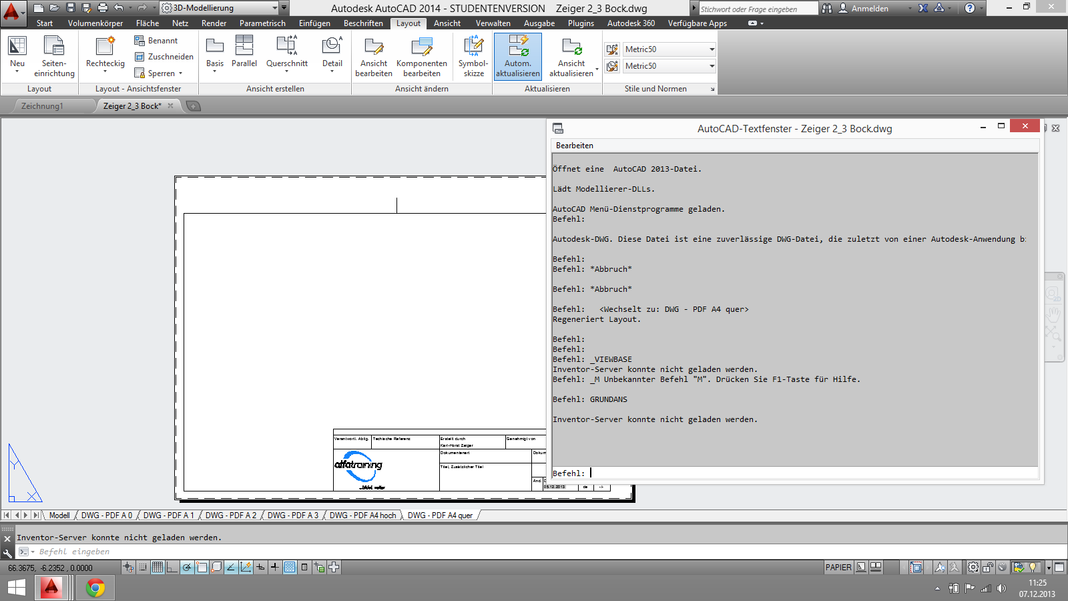This screenshot has height=601, width=1068.
Task: Open customization wrench icon on command line
Action: (x=7, y=553)
